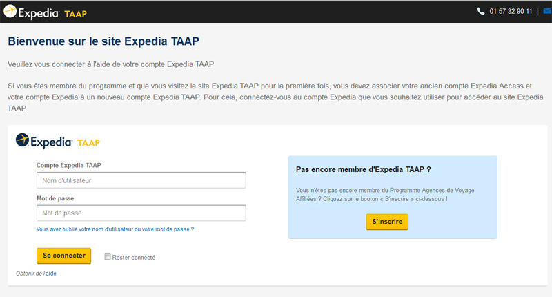Click the Pas encore membre d'Expedia TAAP heading
The image size is (552, 297).
(364, 169)
